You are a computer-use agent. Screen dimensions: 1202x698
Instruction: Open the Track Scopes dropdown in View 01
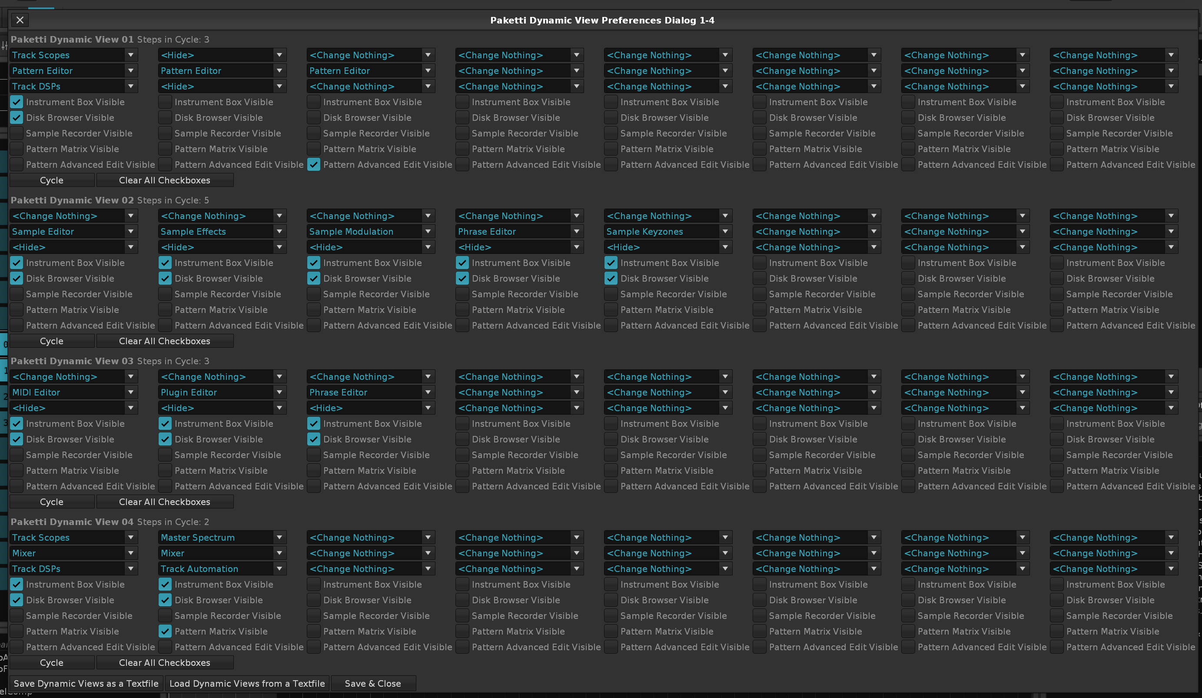(x=74, y=55)
